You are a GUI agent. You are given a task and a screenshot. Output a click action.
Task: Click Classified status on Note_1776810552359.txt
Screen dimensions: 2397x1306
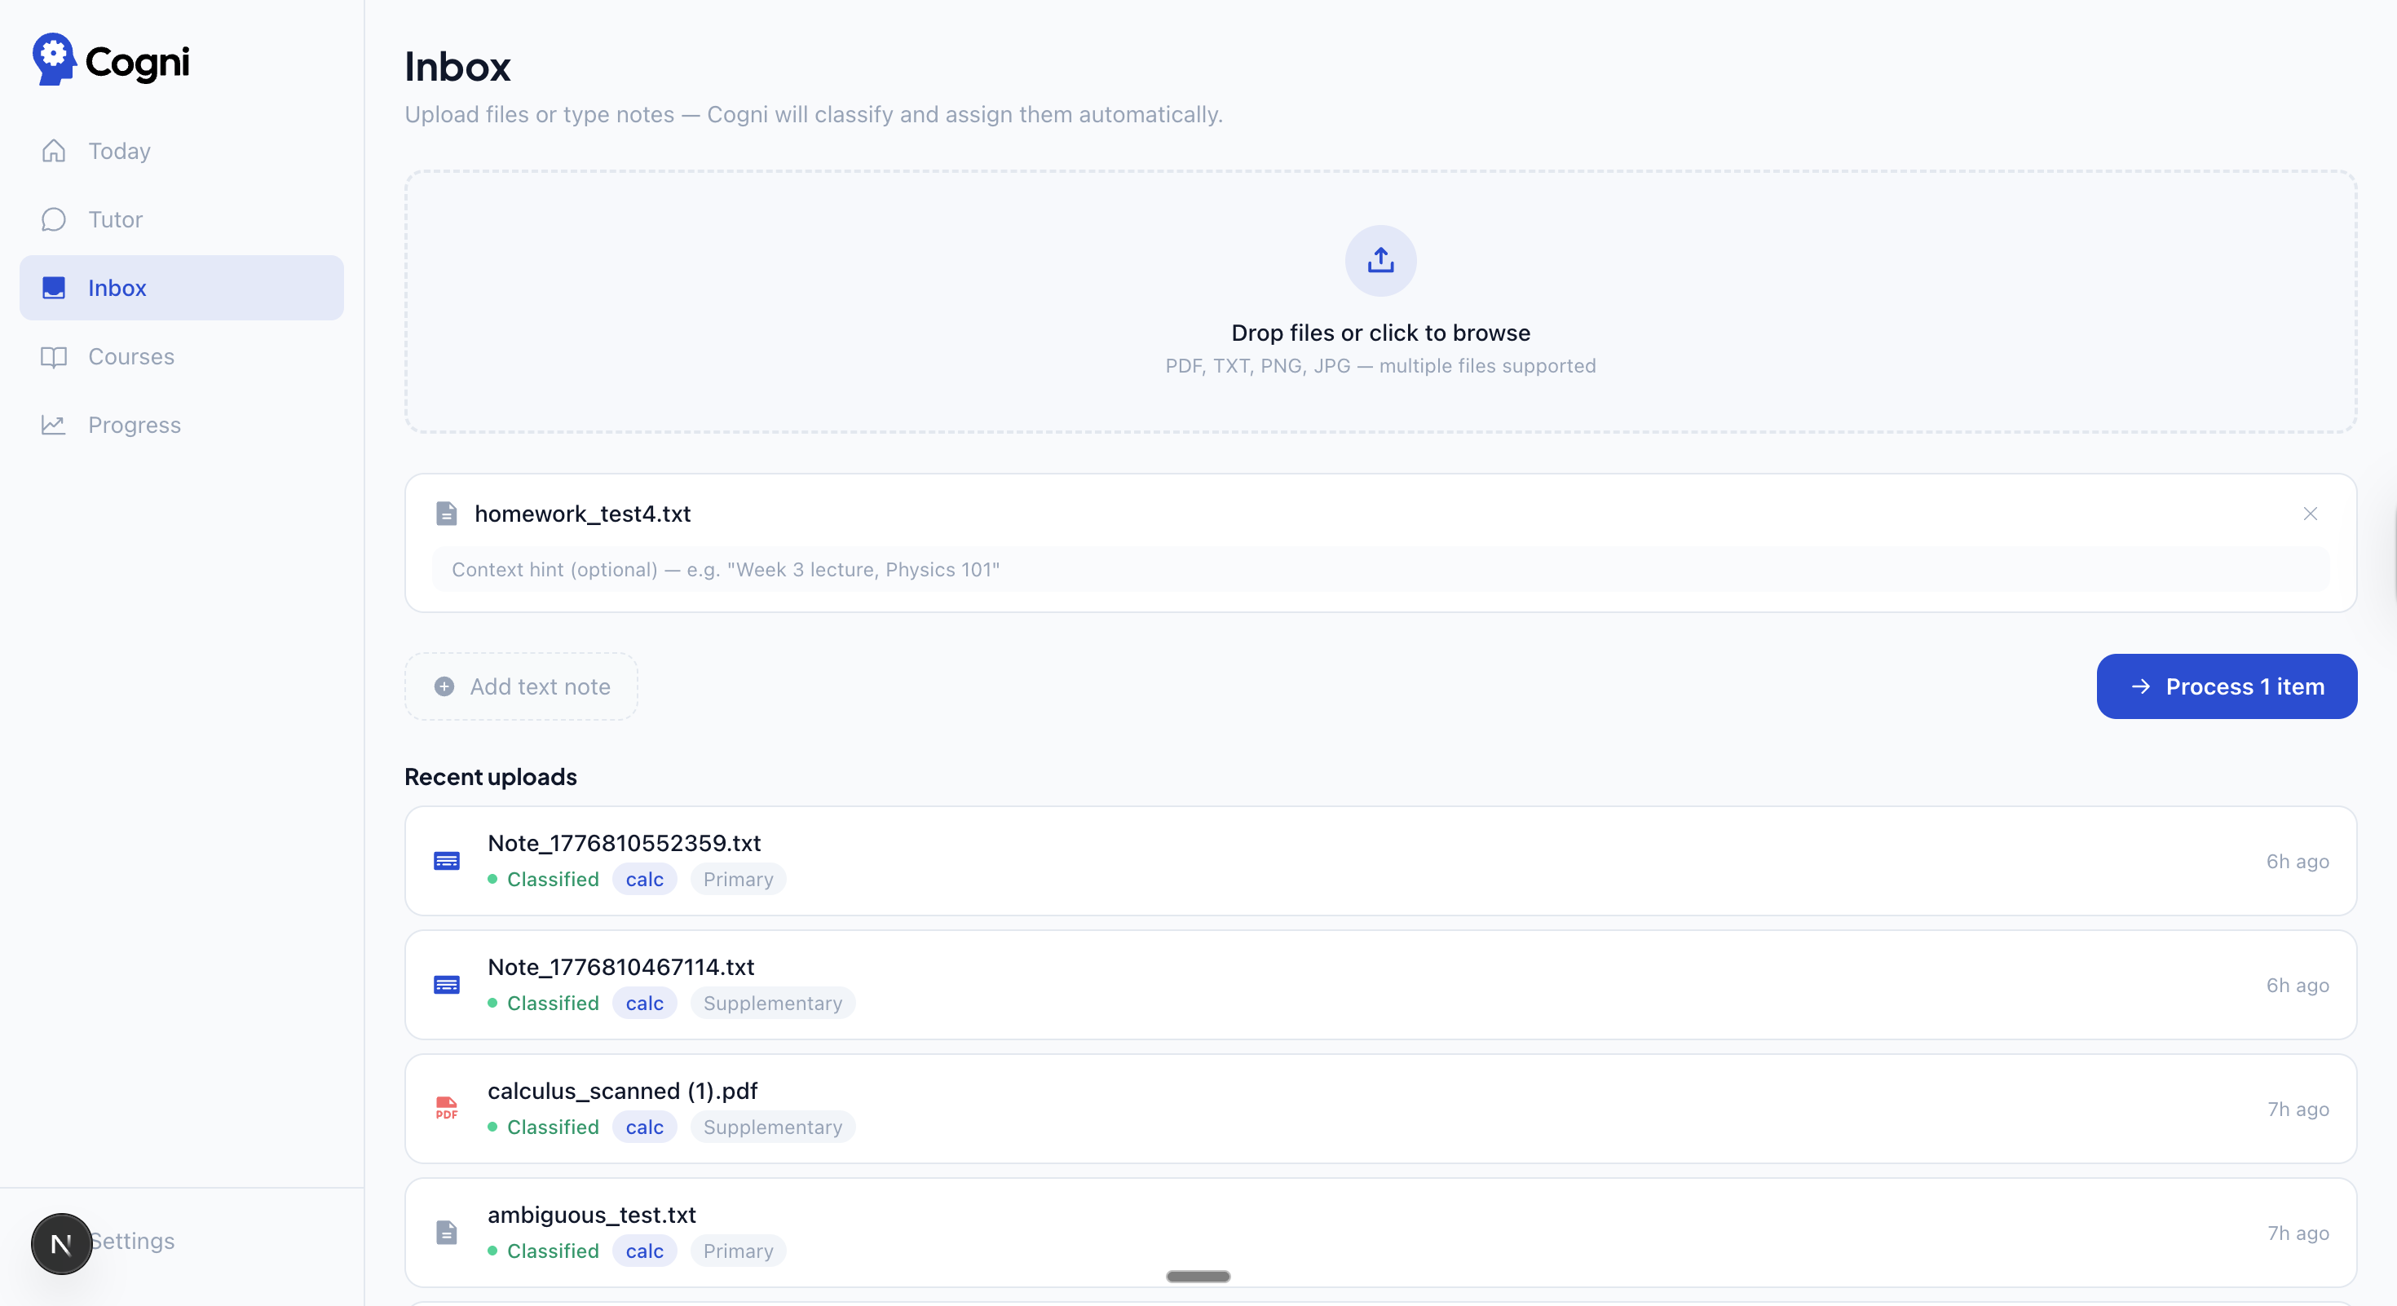click(x=544, y=879)
